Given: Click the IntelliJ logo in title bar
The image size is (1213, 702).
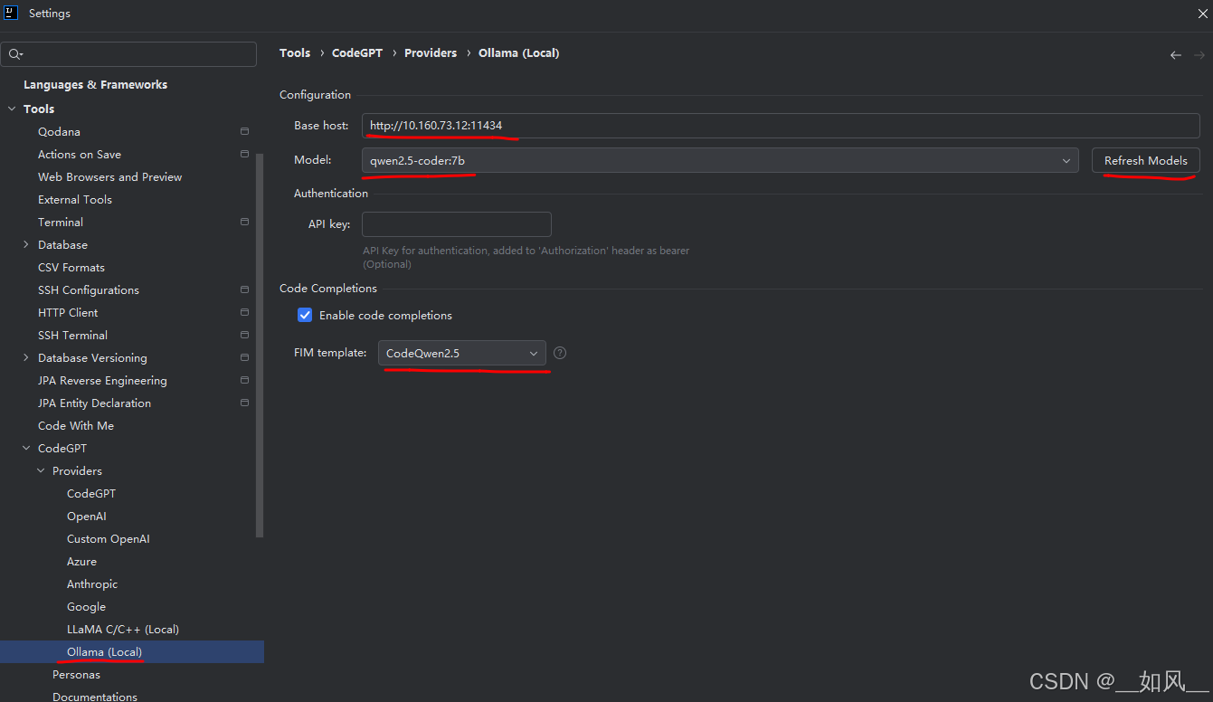Looking at the screenshot, I should [x=11, y=13].
